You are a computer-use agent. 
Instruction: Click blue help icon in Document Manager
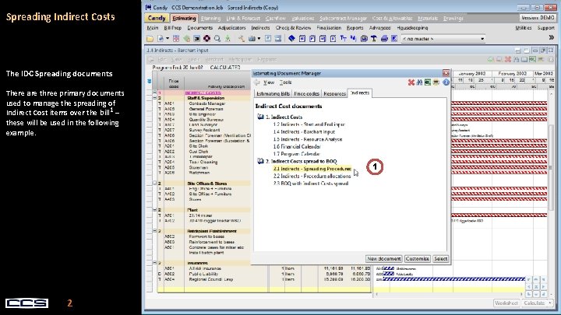(x=446, y=82)
